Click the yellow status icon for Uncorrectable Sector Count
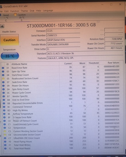Viewport: 126px width, 157px height. tap(5, 135)
